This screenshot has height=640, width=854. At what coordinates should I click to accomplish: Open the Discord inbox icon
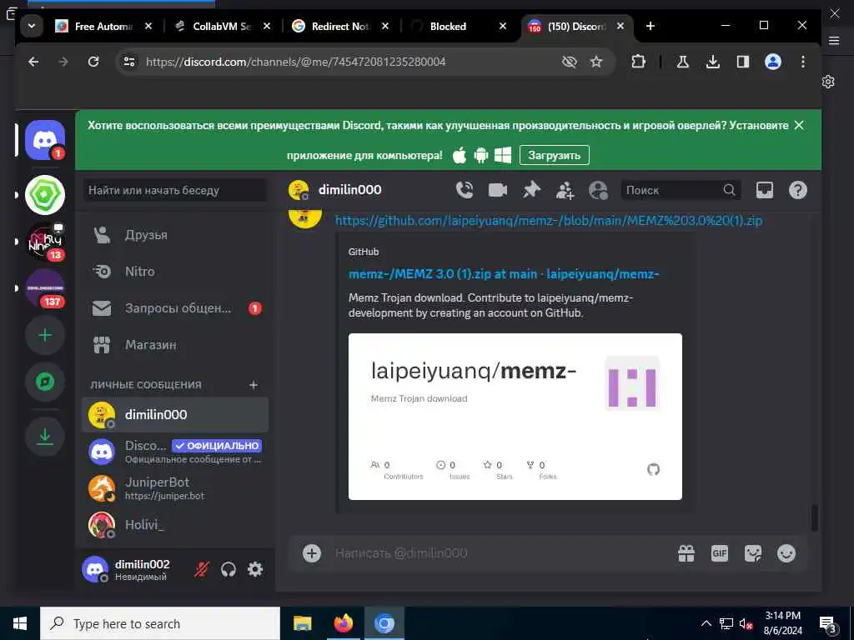tap(765, 190)
